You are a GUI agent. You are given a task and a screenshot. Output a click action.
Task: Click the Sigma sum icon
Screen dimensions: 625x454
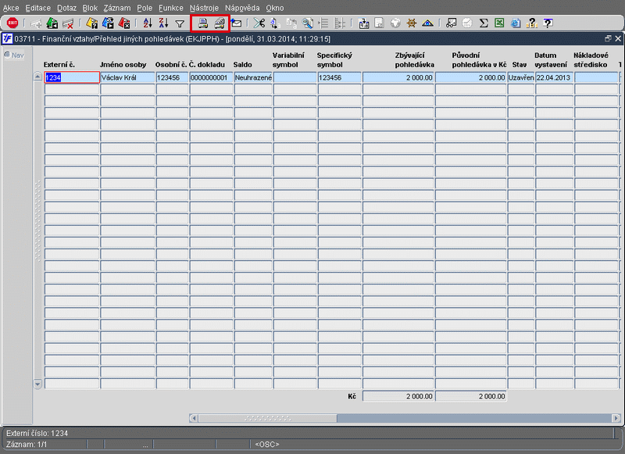tap(484, 23)
